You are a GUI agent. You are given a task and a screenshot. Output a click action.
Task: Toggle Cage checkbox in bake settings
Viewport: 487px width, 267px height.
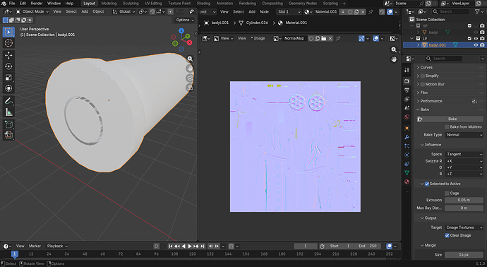447,194
